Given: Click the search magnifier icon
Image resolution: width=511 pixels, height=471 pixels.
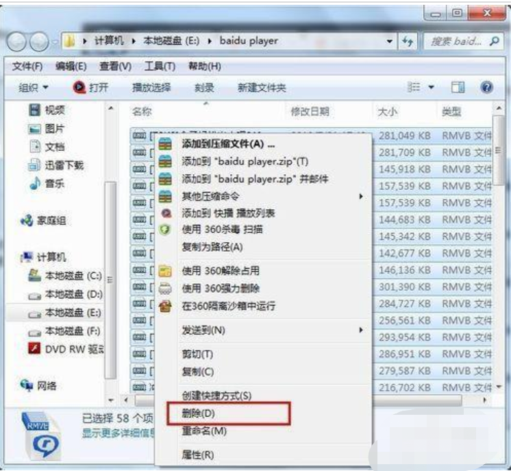Looking at the screenshot, I should [495, 41].
